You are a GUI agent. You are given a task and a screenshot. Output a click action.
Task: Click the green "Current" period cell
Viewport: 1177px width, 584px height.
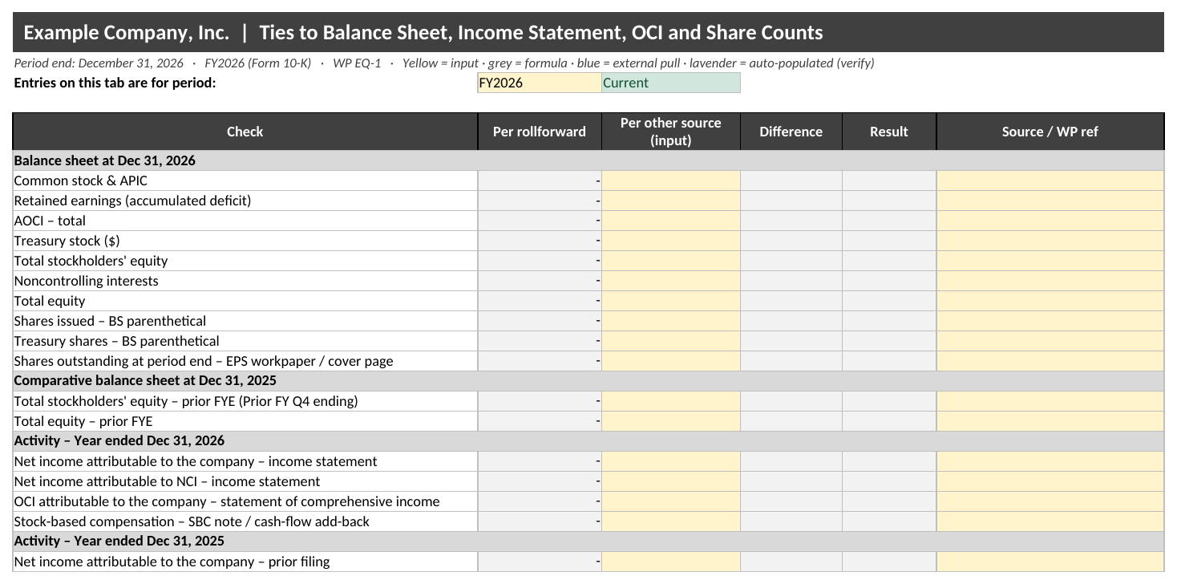(x=671, y=83)
